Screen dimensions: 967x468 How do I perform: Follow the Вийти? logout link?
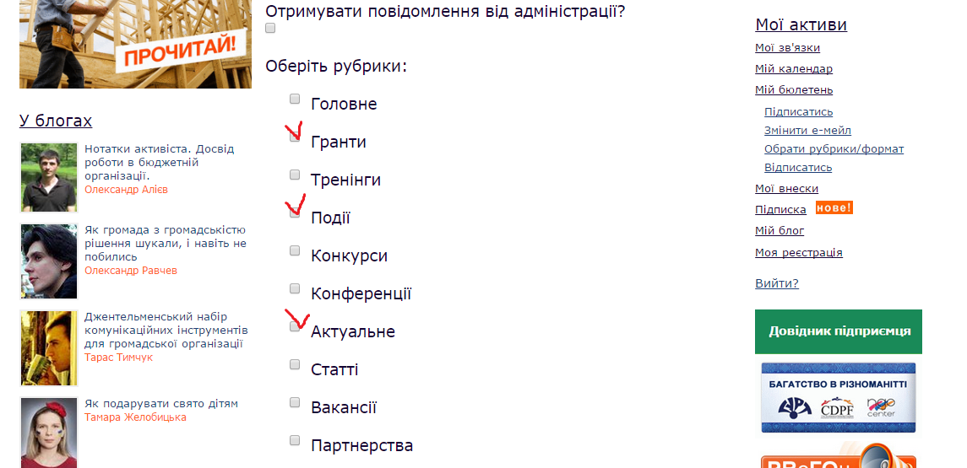point(776,283)
